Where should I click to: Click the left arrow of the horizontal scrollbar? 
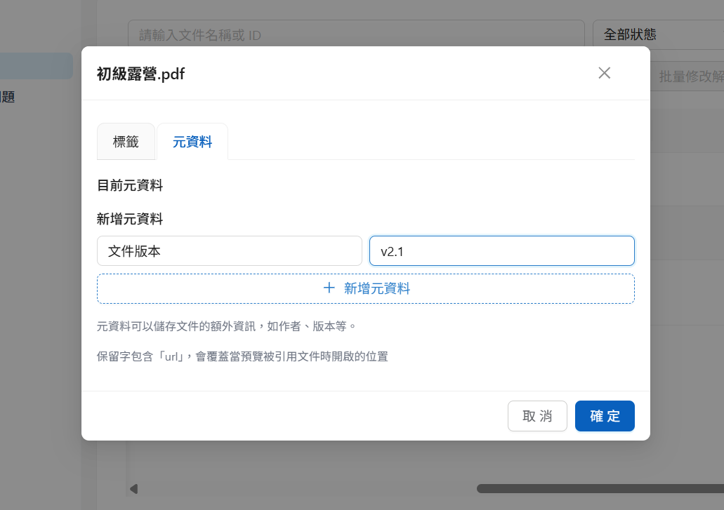(133, 488)
